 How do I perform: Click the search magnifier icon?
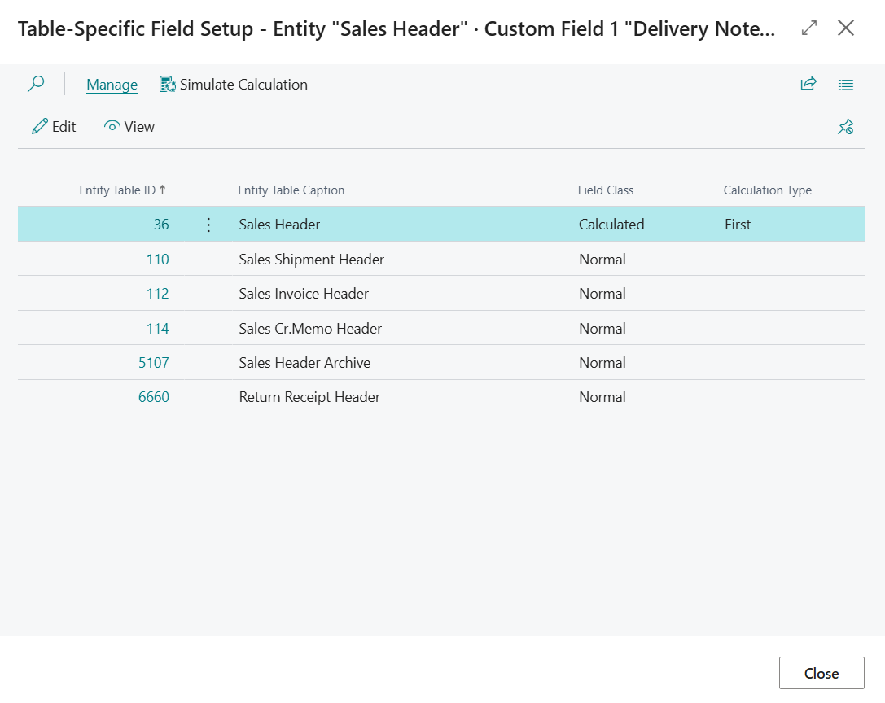(36, 84)
